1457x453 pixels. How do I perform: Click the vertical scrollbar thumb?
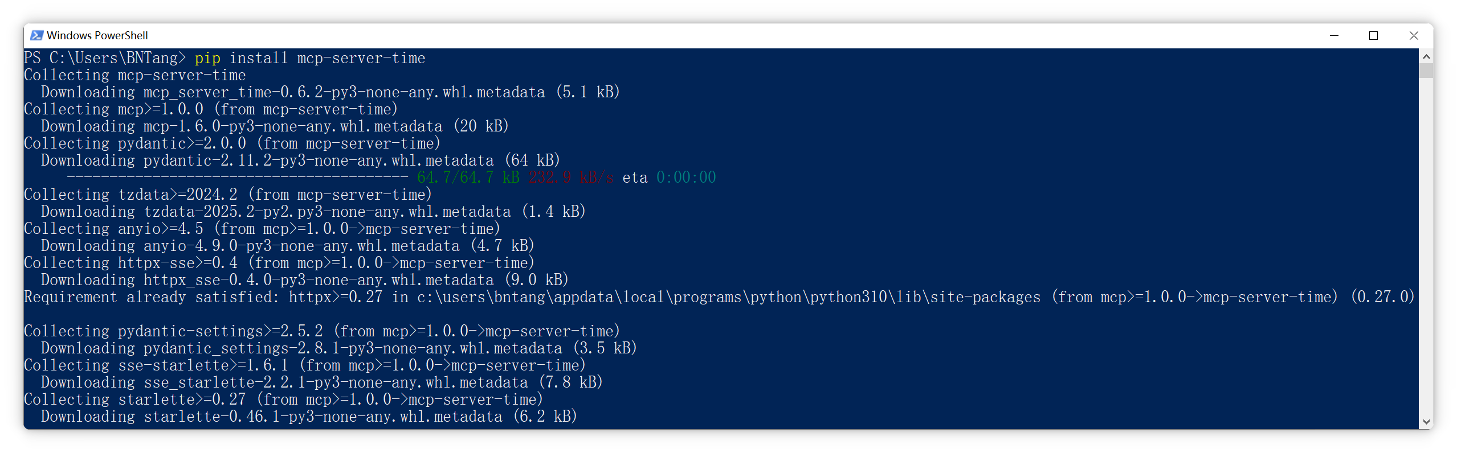[1426, 71]
